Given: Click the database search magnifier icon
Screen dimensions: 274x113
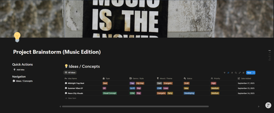Looking at the screenshot, I should pos(236,73).
